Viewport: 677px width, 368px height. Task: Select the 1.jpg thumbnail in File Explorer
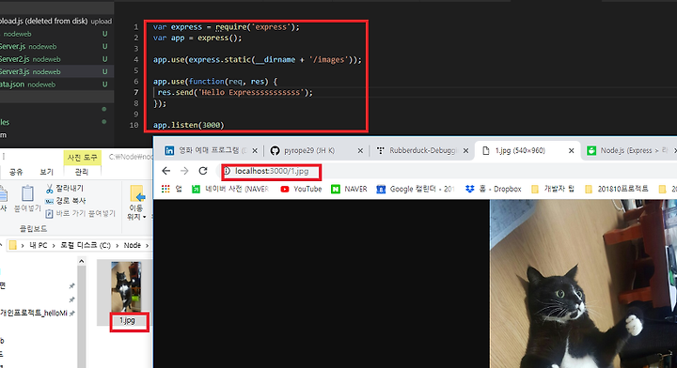(x=126, y=286)
